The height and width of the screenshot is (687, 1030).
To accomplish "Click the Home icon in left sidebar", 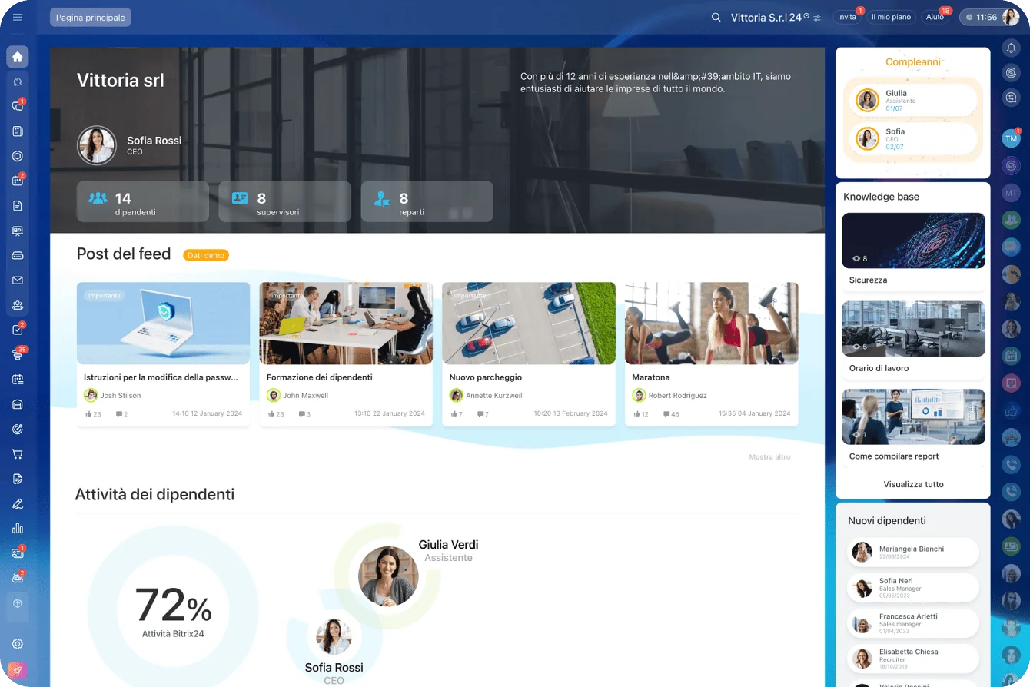I will (x=17, y=57).
